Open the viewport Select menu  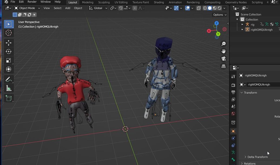coord(58,8)
